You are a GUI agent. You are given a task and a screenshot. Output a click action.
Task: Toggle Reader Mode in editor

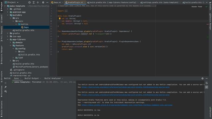point(197,7)
